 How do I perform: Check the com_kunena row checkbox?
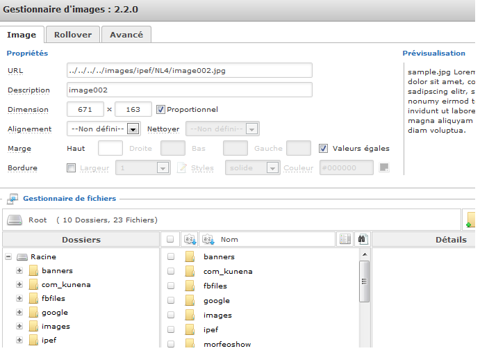point(171,271)
